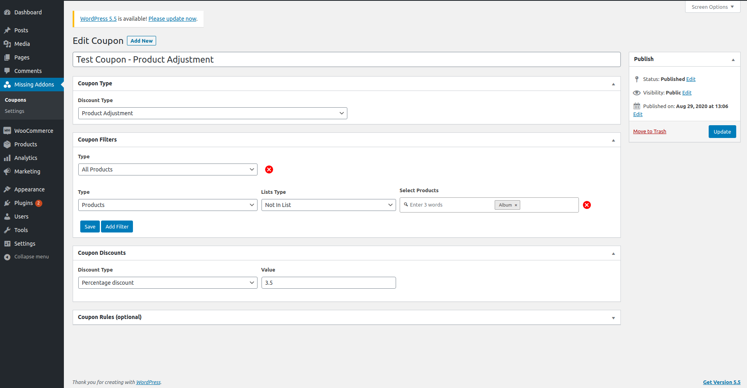Click the plugins update count badge
The image size is (747, 388).
tap(39, 203)
